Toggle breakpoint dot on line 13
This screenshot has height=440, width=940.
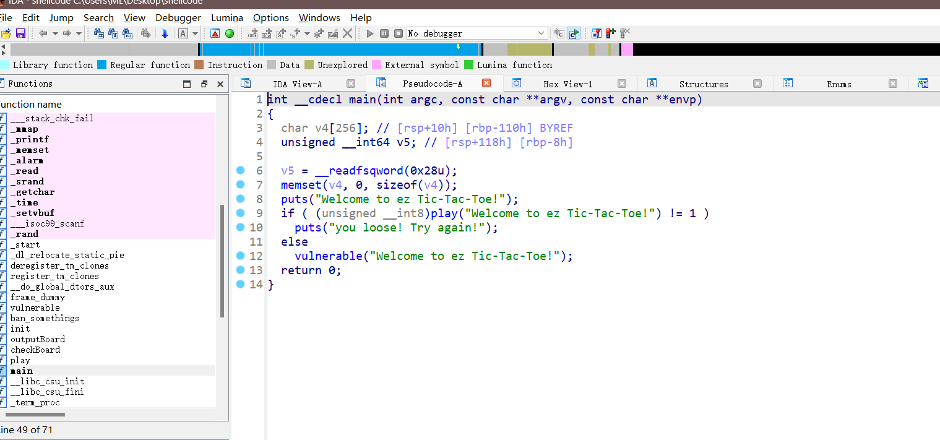(241, 270)
